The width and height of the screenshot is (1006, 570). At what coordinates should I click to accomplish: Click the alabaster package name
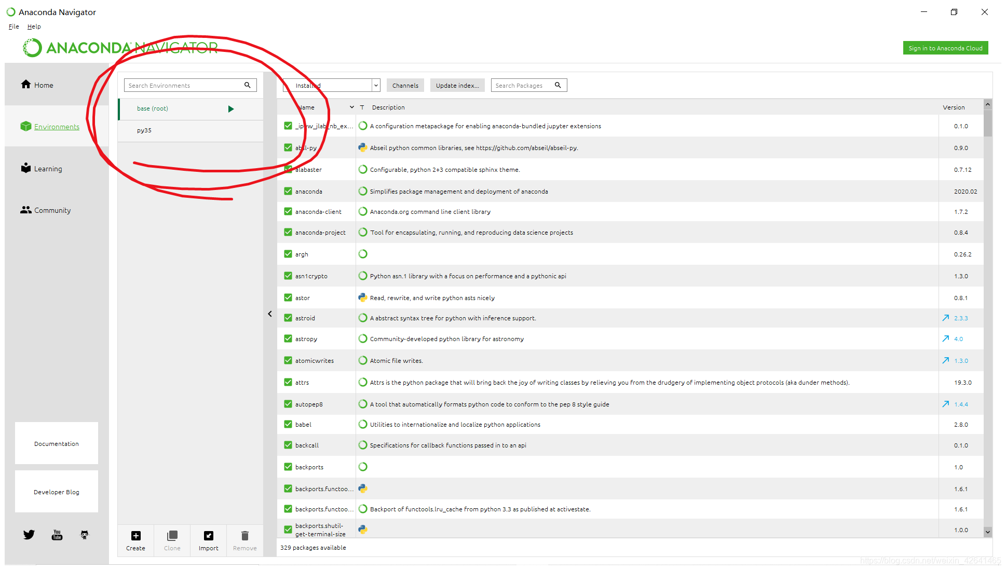point(308,170)
